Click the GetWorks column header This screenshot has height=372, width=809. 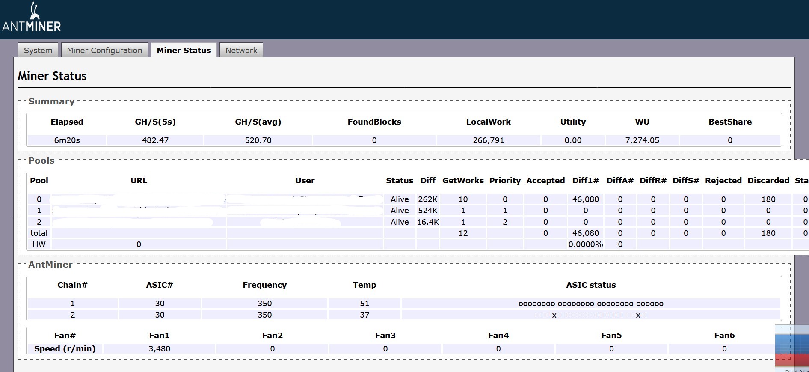463,181
